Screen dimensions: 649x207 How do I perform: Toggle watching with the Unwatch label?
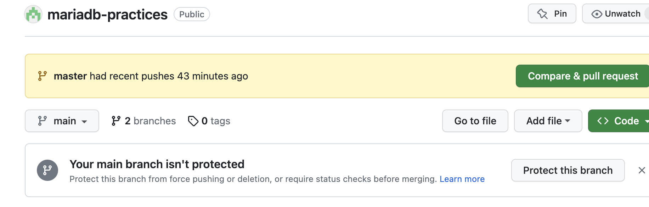[622, 14]
